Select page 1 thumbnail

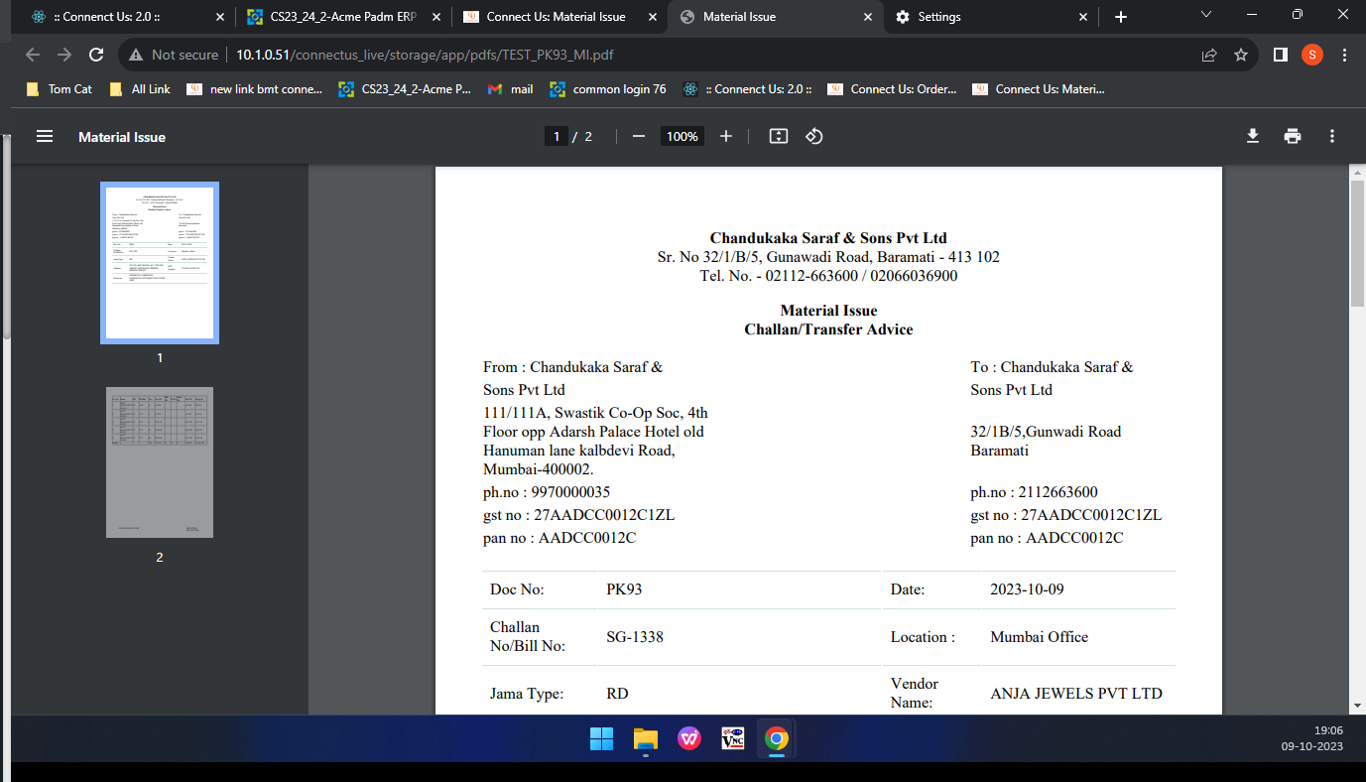tap(160, 263)
